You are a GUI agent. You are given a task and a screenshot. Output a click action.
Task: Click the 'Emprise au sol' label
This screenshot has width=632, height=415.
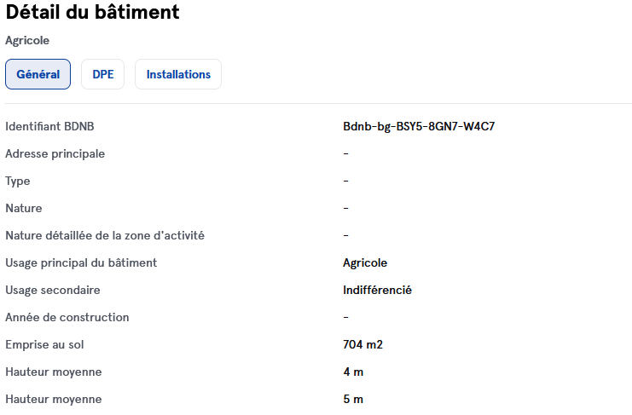[x=44, y=345]
